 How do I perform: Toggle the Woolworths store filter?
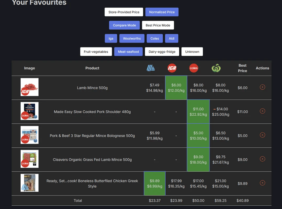tap(132, 38)
